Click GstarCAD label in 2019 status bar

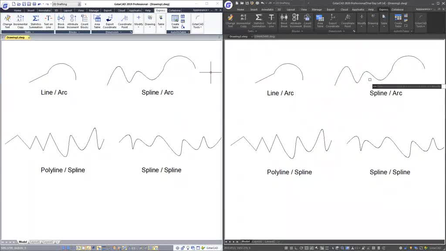tap(212, 248)
